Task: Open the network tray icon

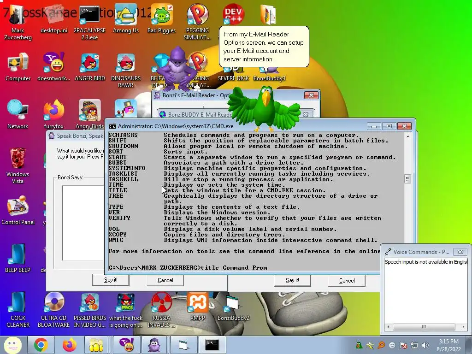Action: click(x=414, y=345)
